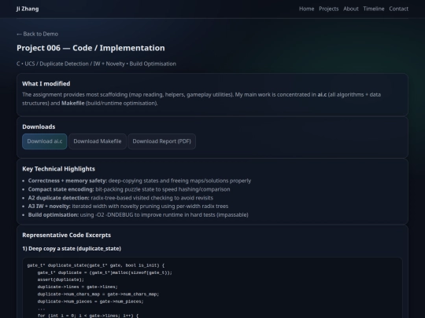Click the Build optimisation bullet

pos(138,214)
